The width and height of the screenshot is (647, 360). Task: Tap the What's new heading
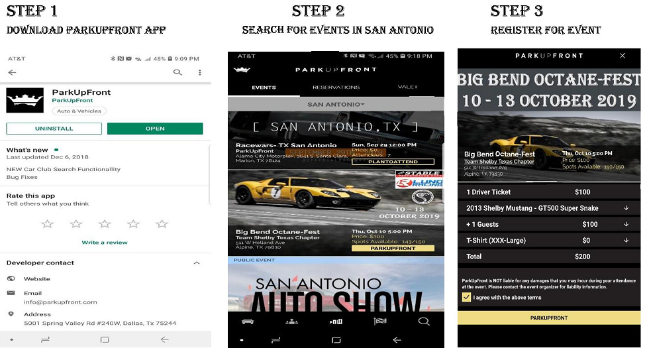pos(27,150)
